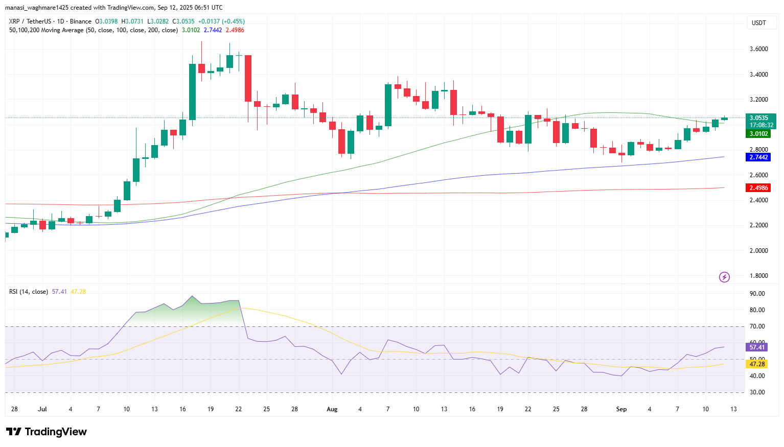The width and height of the screenshot is (784, 447).
Task: Click the green 50 MA label 3.0102
Action: (x=758, y=134)
